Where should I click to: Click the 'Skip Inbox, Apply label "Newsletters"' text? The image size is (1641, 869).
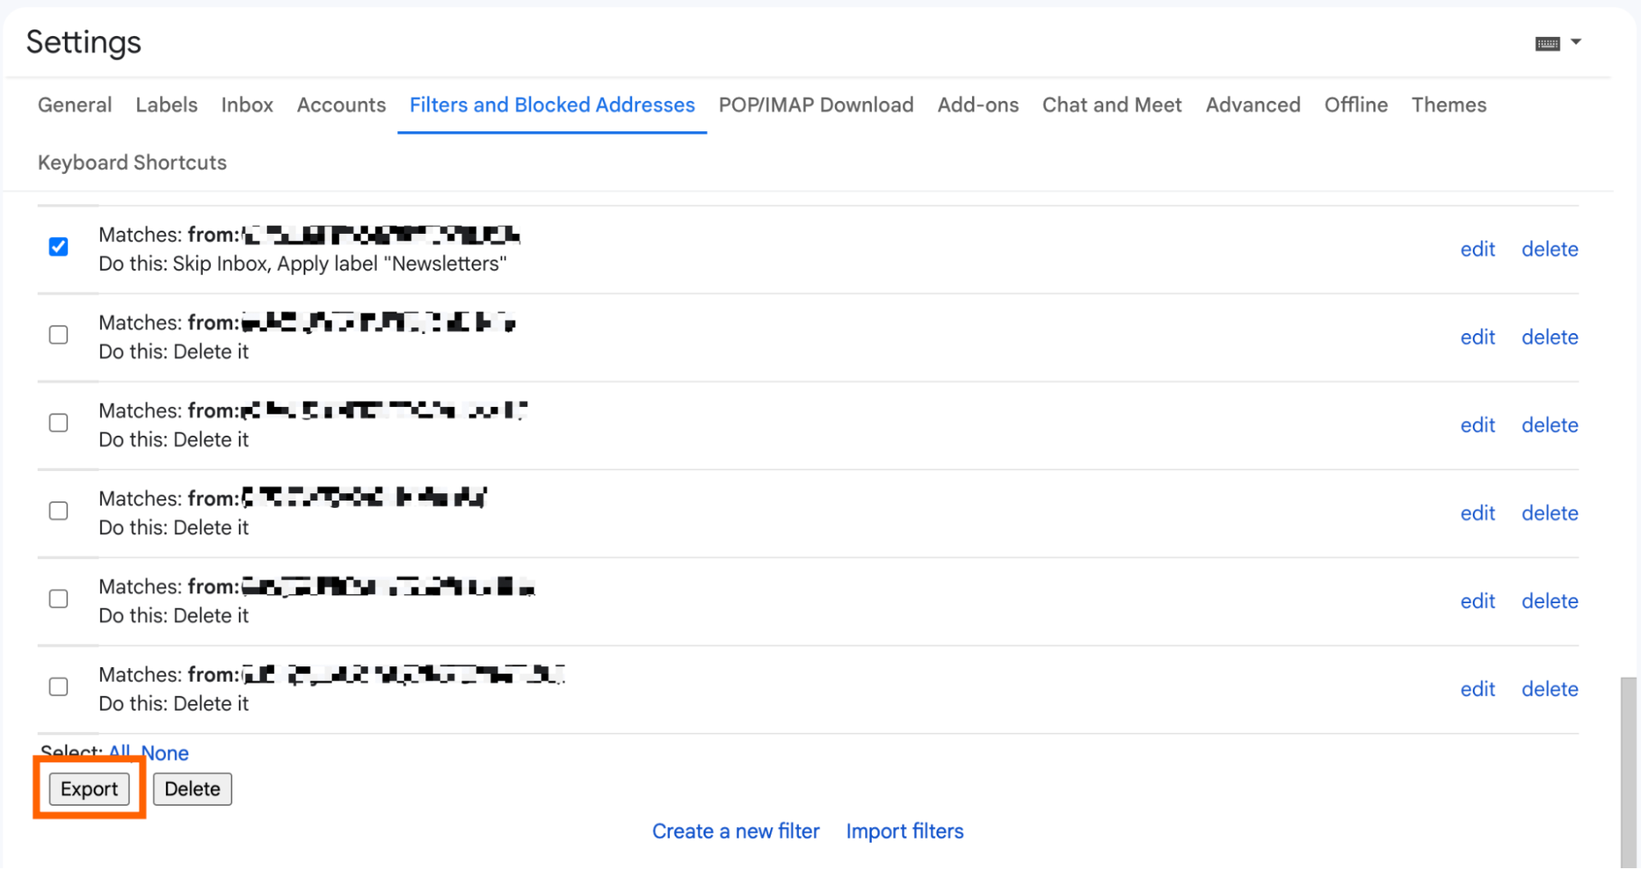point(340,263)
